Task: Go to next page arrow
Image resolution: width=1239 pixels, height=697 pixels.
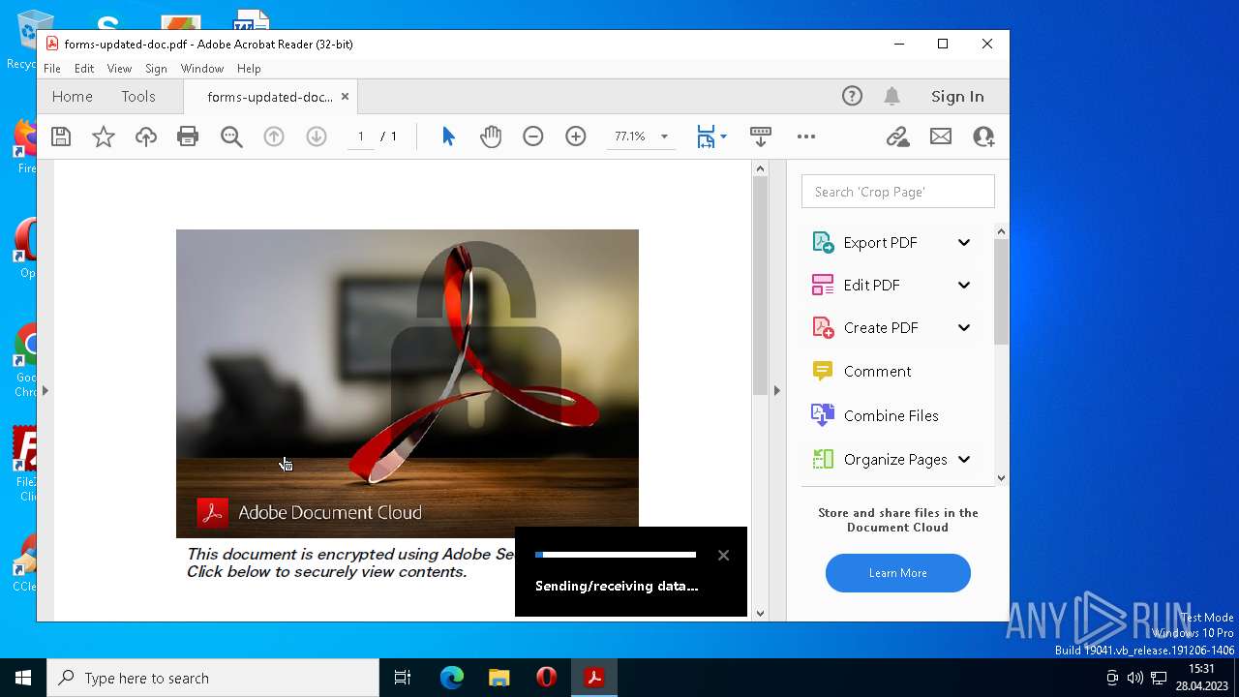Action: tap(317, 136)
